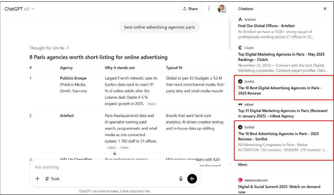The image size is (334, 195).
Task: Click the plus attach icon
Action: point(37,179)
